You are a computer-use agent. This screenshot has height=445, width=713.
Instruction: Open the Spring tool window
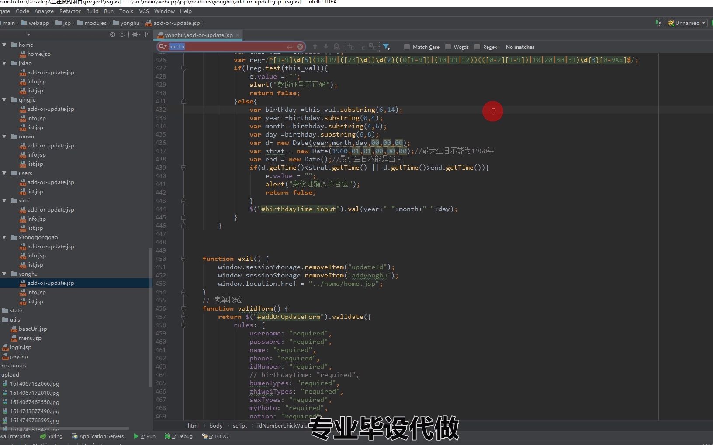click(51, 436)
